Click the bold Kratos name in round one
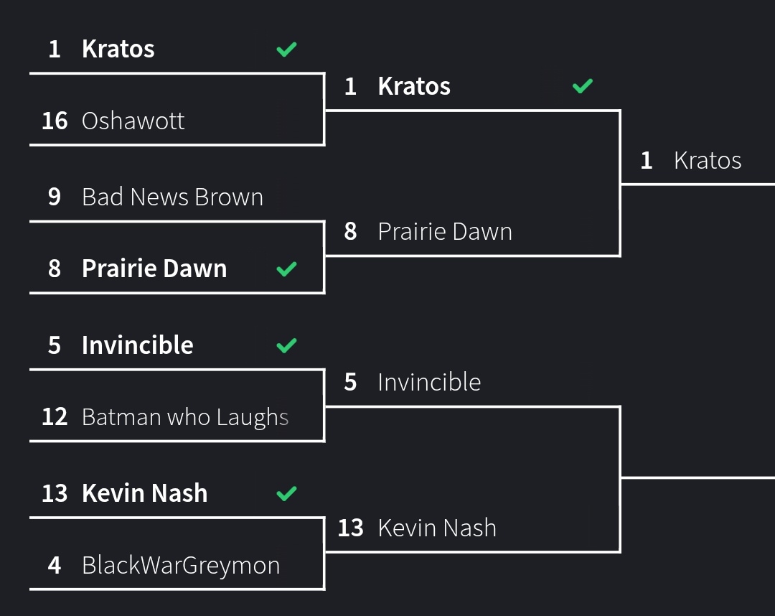Screen dimensions: 775x616 click(118, 50)
